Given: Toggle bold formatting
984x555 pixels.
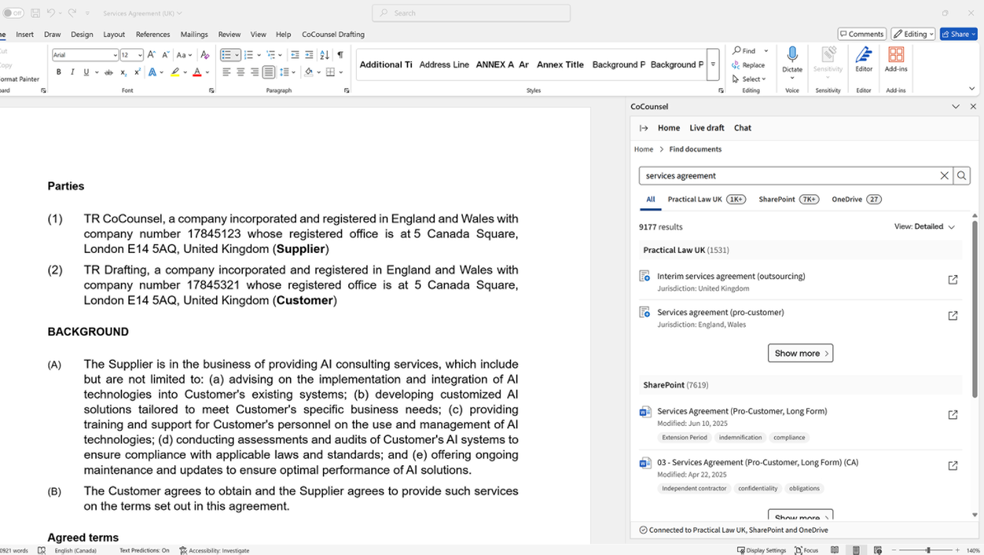Looking at the screenshot, I should [58, 72].
